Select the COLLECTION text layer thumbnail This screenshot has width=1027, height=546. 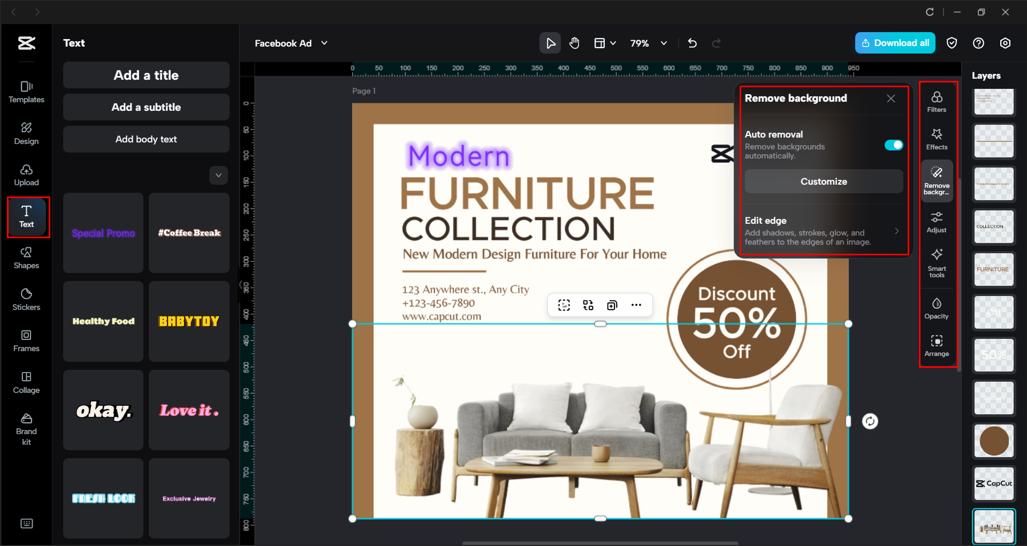click(993, 226)
